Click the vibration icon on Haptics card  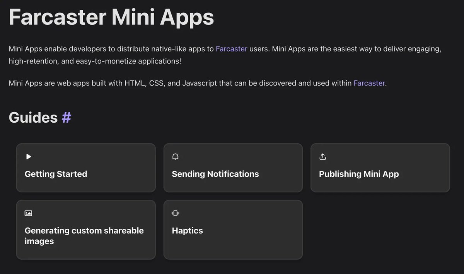pyautogui.click(x=176, y=213)
